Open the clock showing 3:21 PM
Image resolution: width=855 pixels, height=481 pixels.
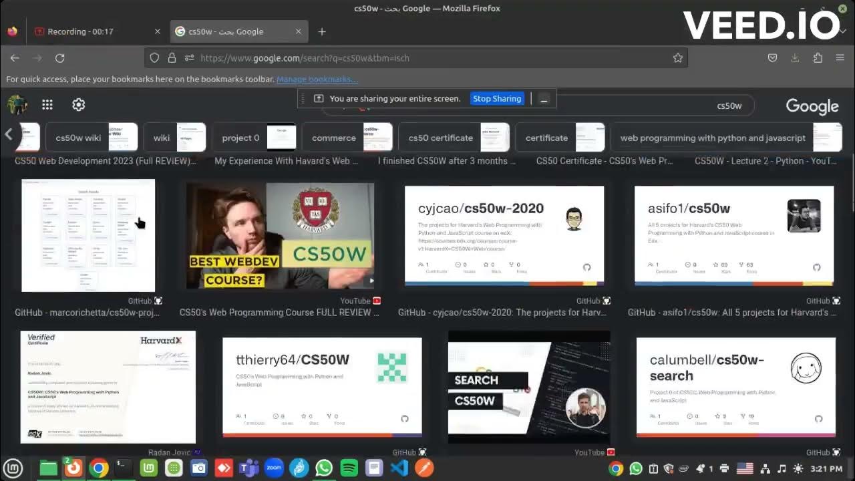(826, 469)
